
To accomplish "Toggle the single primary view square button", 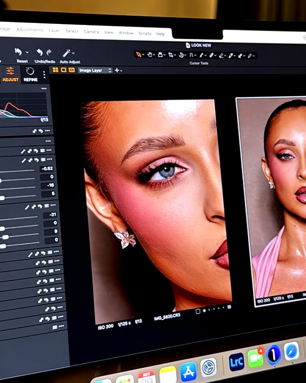I will tap(63, 70).
